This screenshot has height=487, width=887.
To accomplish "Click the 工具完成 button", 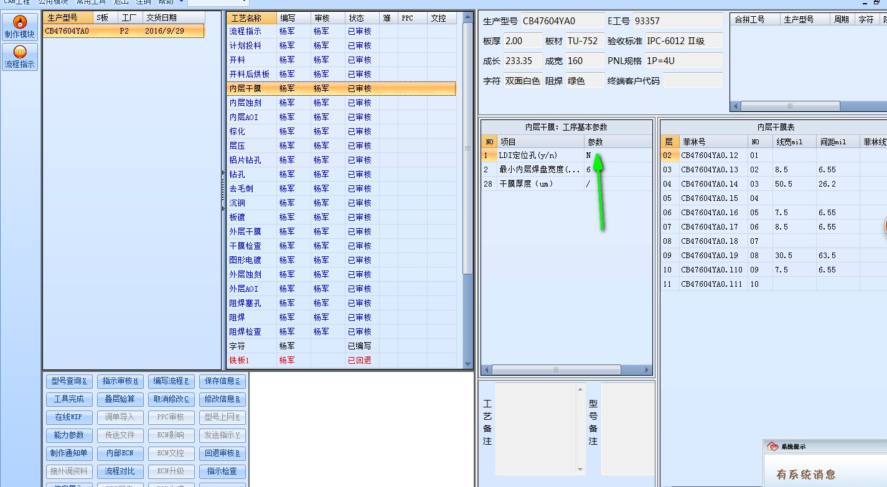I will pos(69,399).
